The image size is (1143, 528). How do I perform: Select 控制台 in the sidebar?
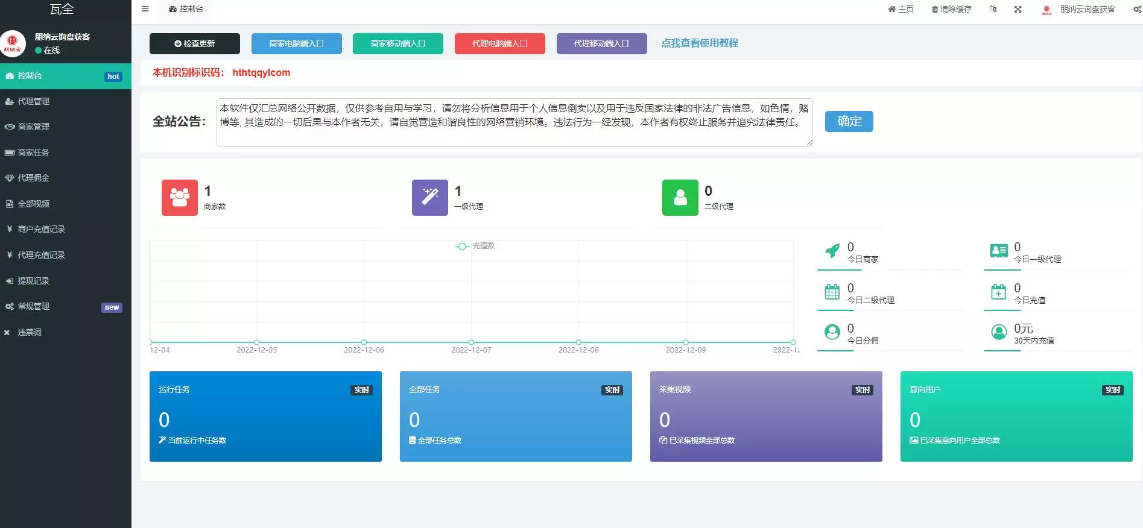pyautogui.click(x=66, y=76)
